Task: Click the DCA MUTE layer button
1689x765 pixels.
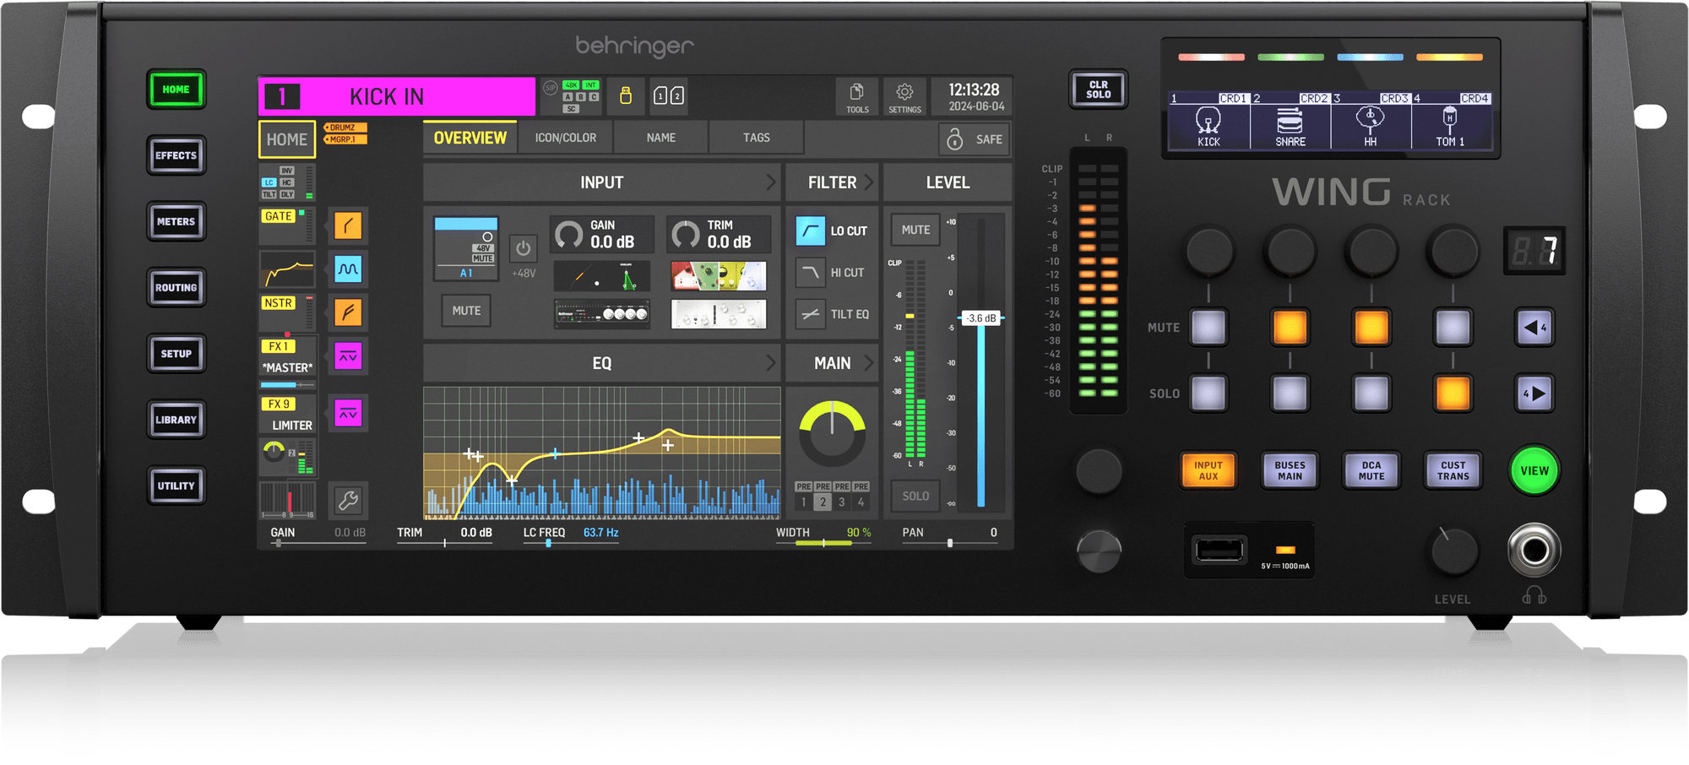Action: tap(1371, 470)
